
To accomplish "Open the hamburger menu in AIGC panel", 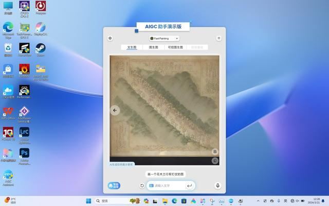I will tap(218, 38).
